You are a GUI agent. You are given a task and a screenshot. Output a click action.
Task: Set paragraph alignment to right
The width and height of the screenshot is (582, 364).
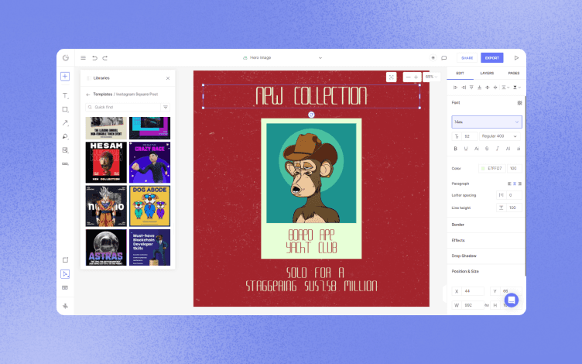519,184
